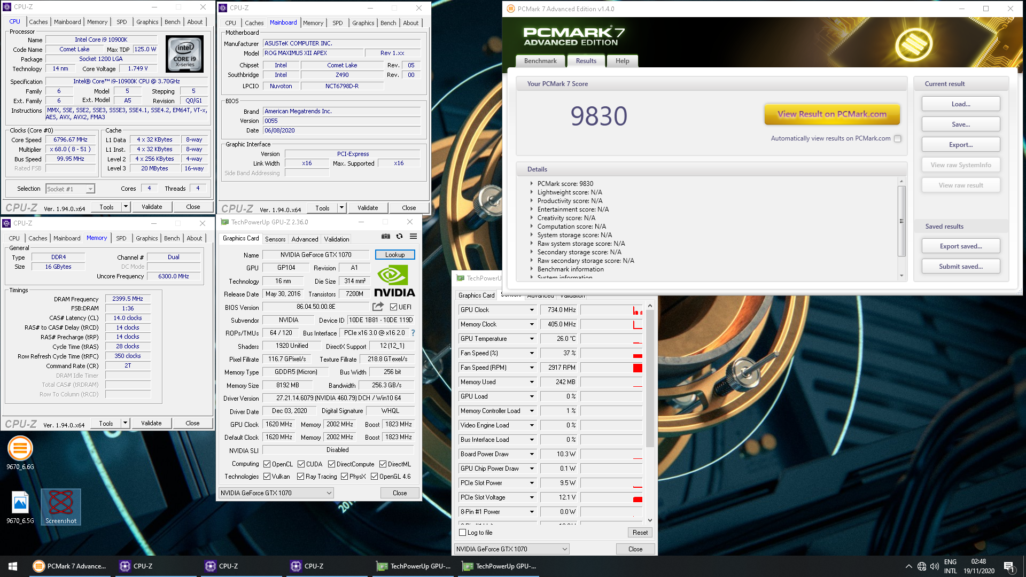Open the GPU-Z hamburger menu icon
The image size is (1026, 577).
413,236
